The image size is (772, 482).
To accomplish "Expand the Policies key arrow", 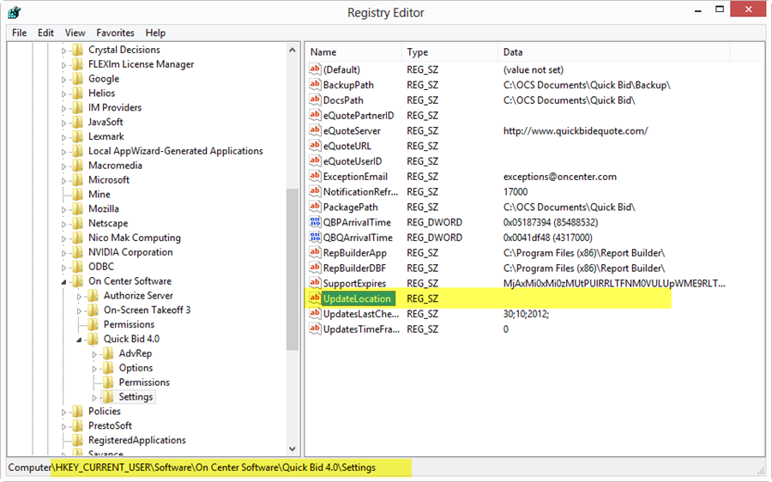I will 63,412.
